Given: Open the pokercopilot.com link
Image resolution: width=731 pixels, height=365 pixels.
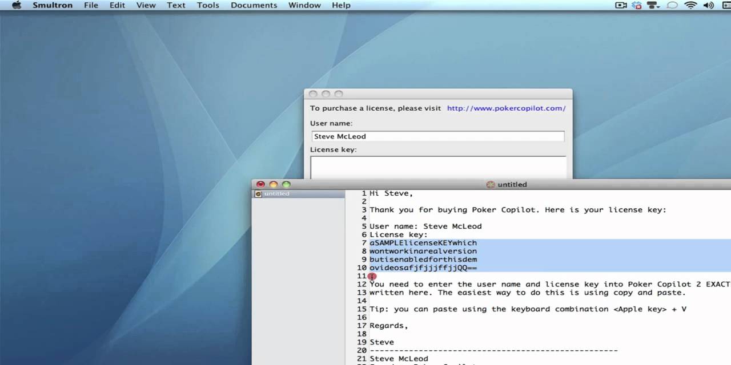Looking at the screenshot, I should (506, 108).
